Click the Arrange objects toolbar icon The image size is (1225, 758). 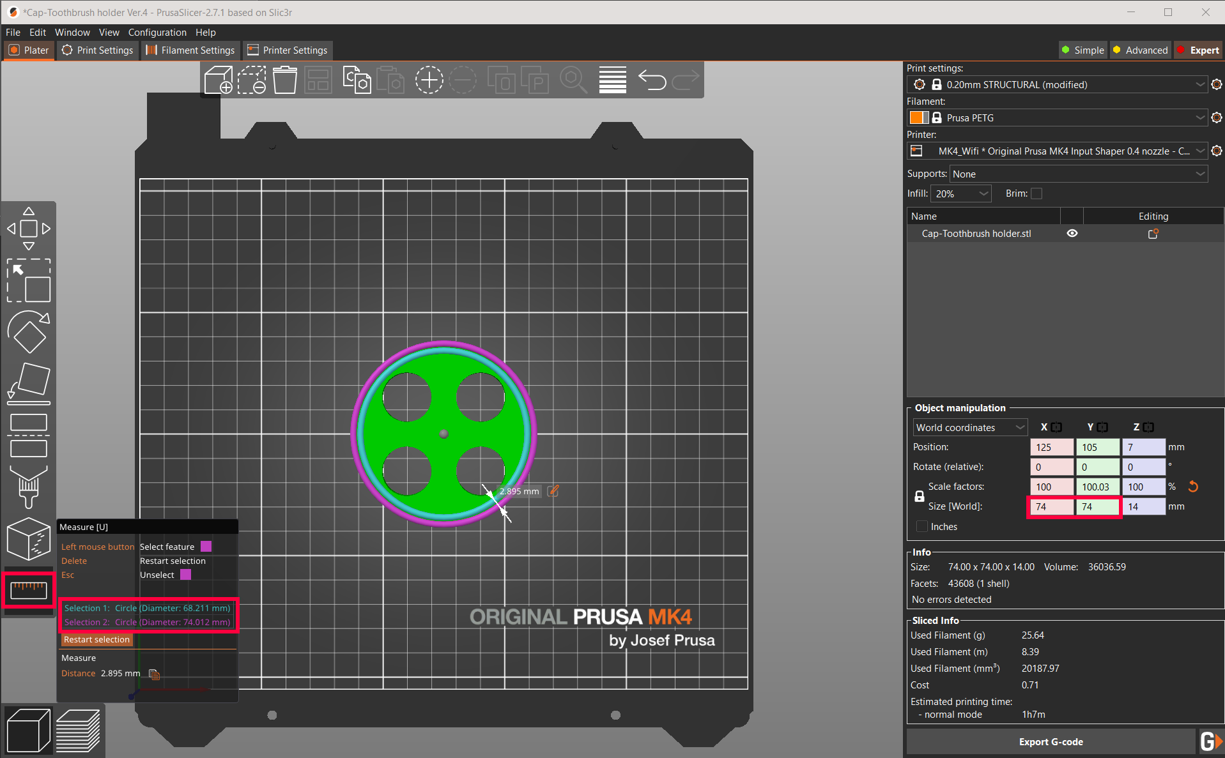(x=318, y=80)
